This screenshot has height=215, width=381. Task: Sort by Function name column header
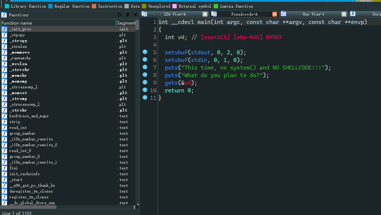coord(58,23)
